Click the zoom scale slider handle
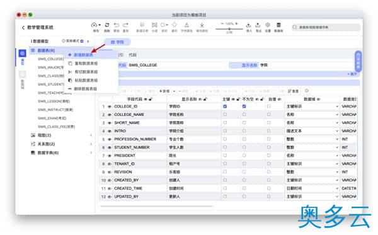The width and height of the screenshot is (378, 235). pos(229,29)
